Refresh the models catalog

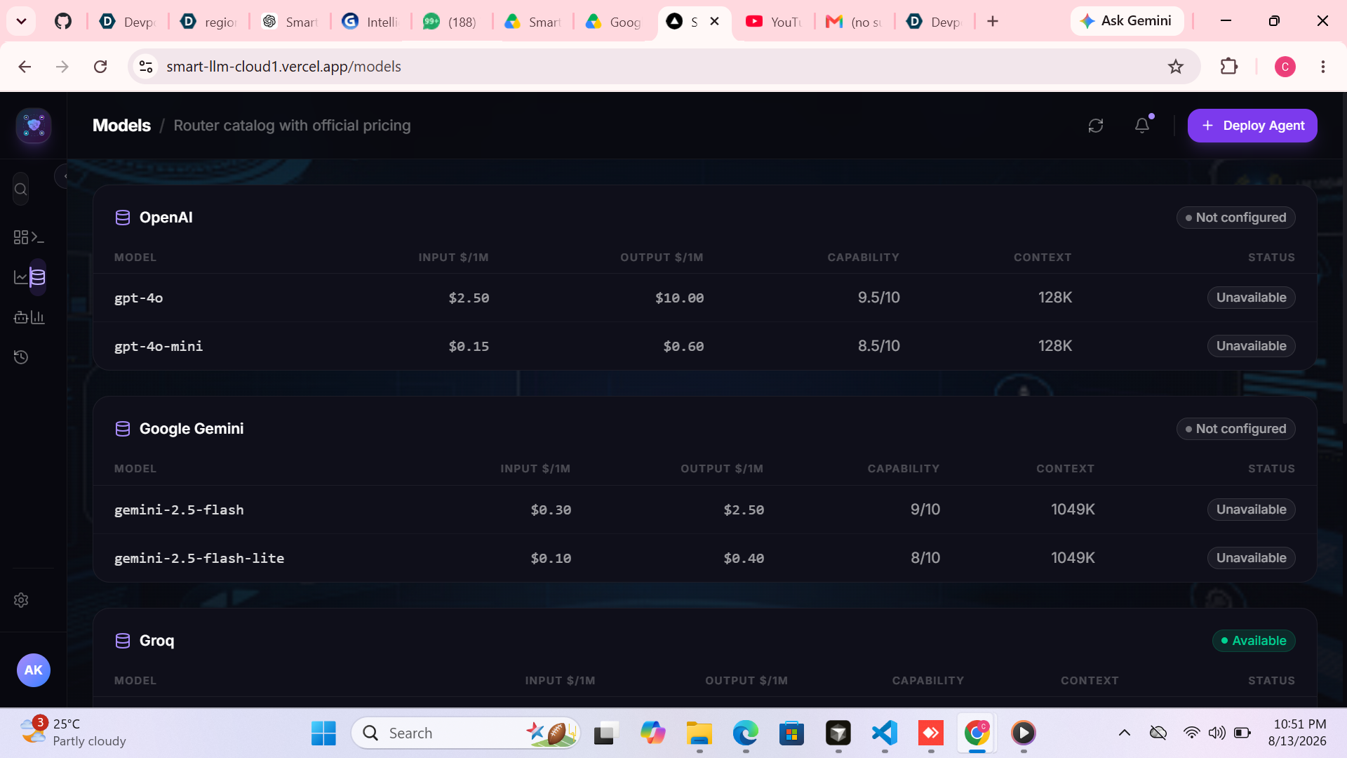coord(1096,126)
